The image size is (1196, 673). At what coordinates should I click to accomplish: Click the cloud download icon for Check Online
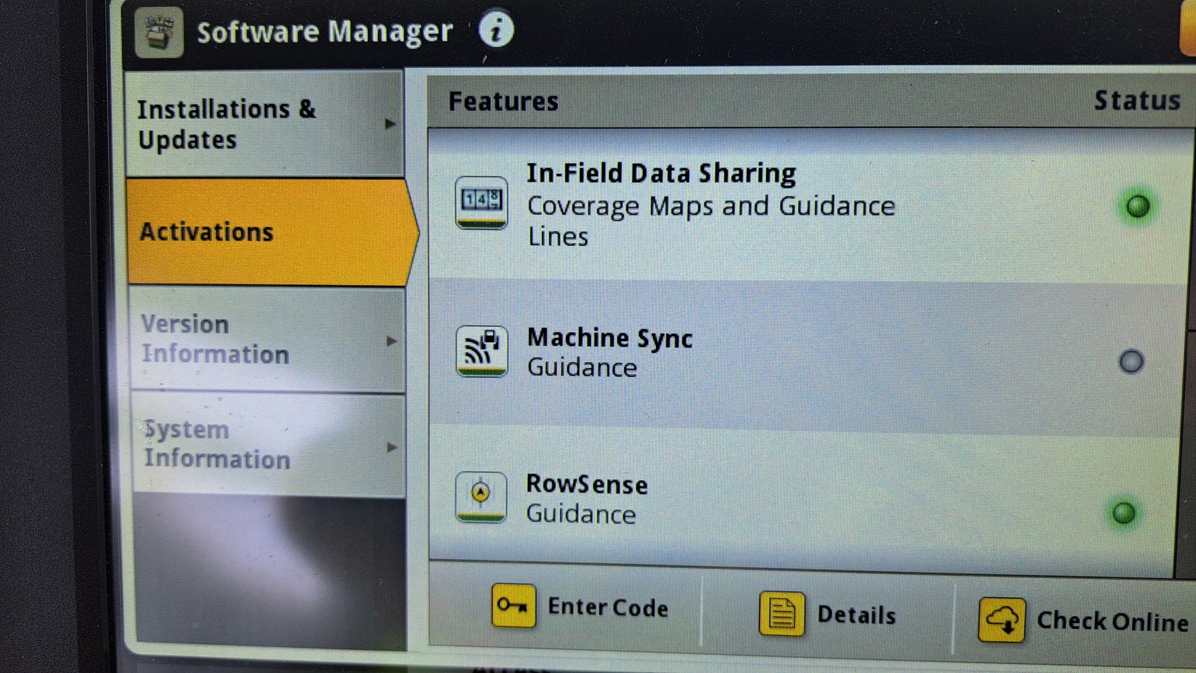pos(1002,619)
